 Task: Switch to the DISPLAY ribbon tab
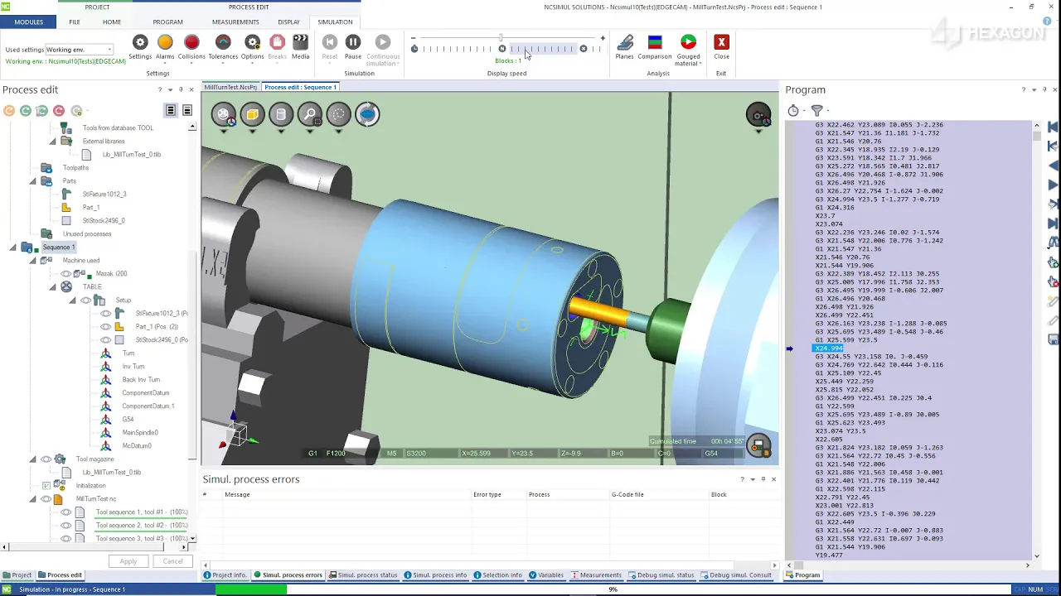[288, 22]
